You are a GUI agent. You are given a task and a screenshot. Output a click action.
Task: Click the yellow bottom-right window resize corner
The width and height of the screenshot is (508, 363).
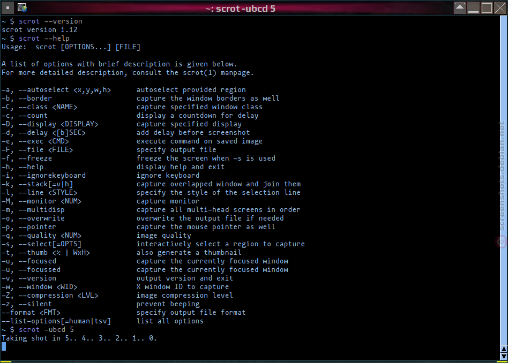click(502, 361)
